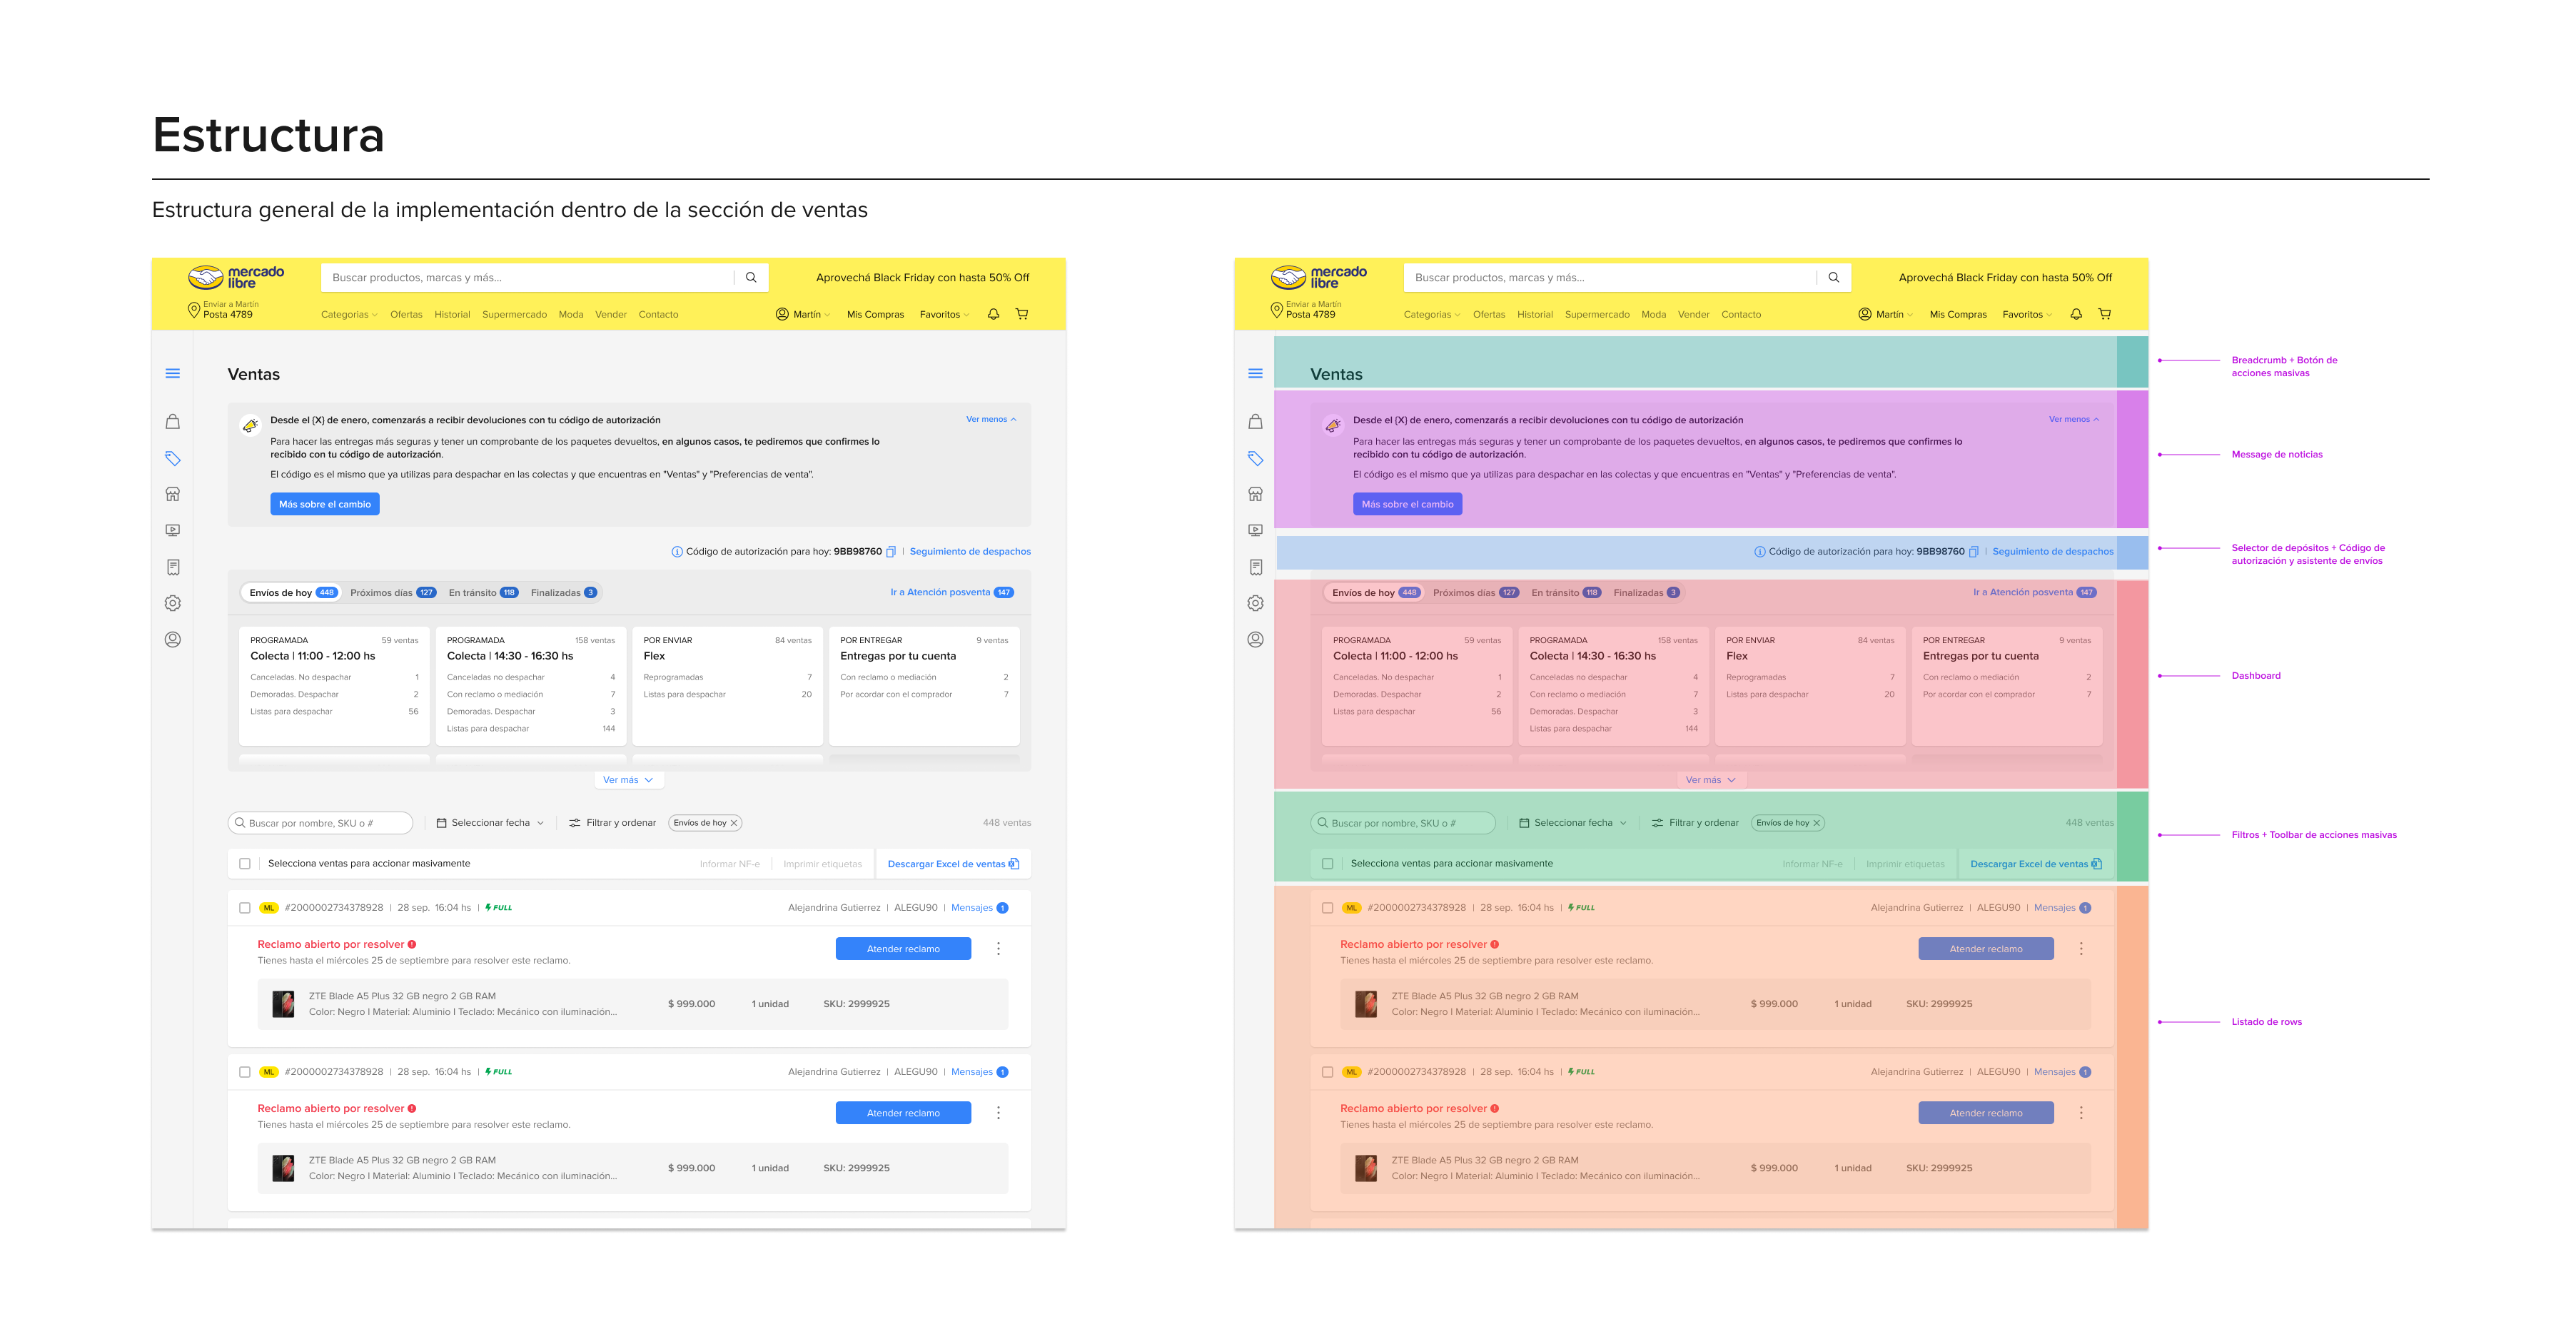Switch to 'Próximos días' tab in left mockup
Image resolution: width=2576 pixels, height=1339 pixels.
point(392,593)
